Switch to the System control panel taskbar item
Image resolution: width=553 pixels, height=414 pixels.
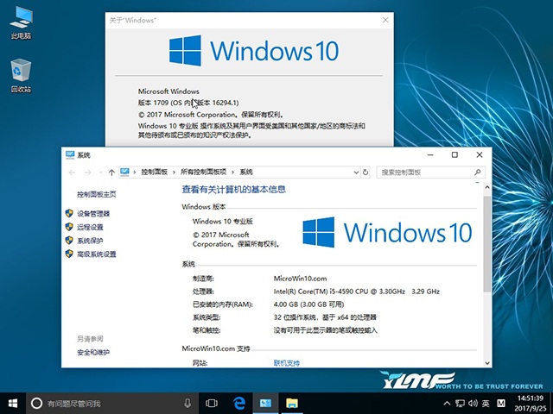coord(265,403)
